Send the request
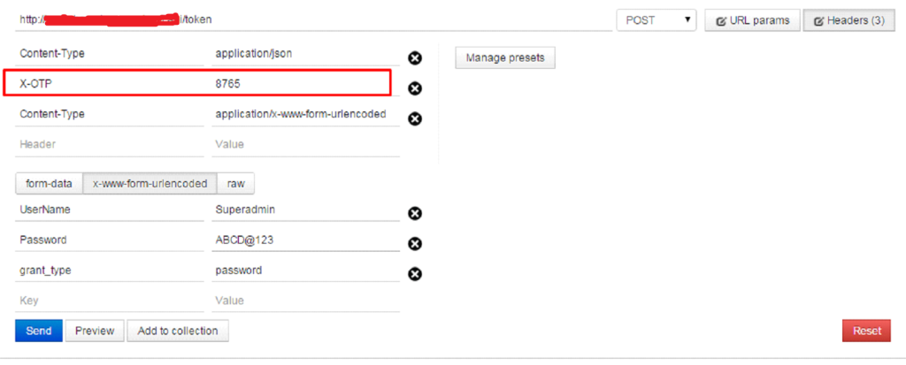 coord(39,331)
